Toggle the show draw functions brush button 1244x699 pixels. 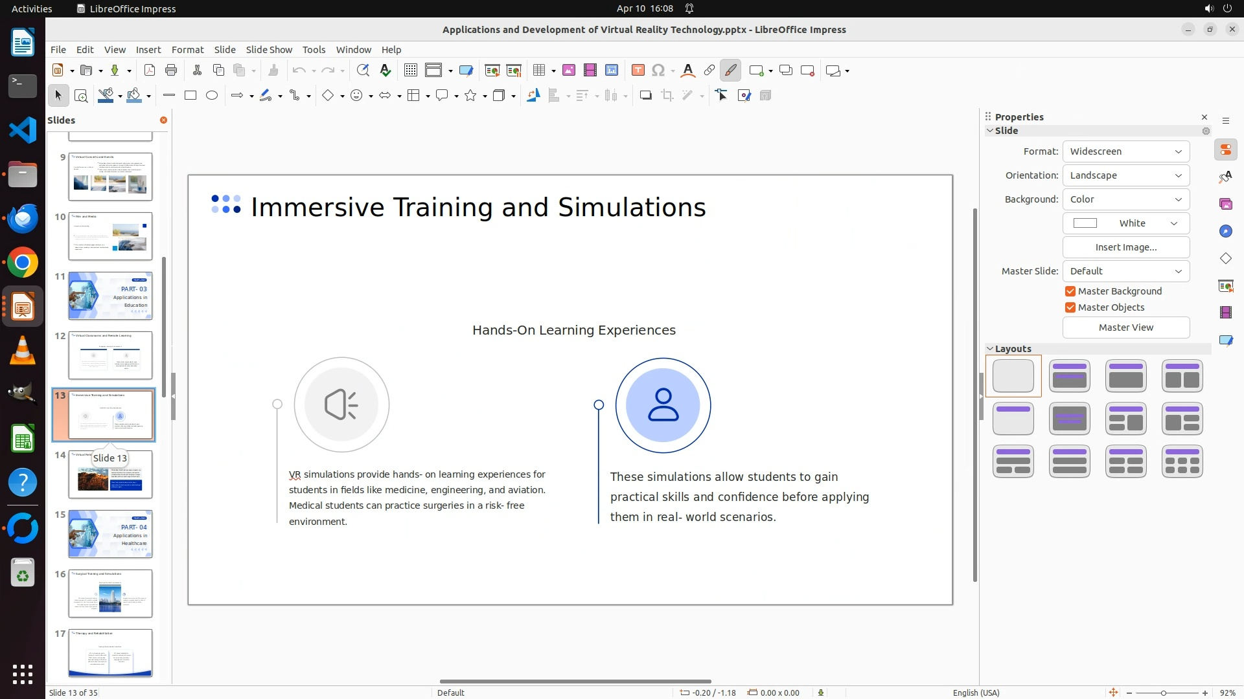point(730,71)
